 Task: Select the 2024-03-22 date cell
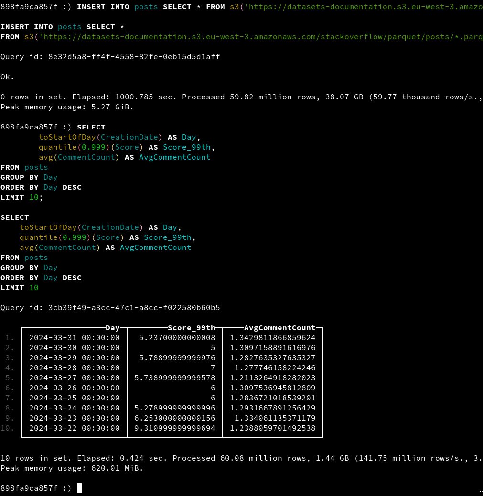pyautogui.click(x=74, y=428)
